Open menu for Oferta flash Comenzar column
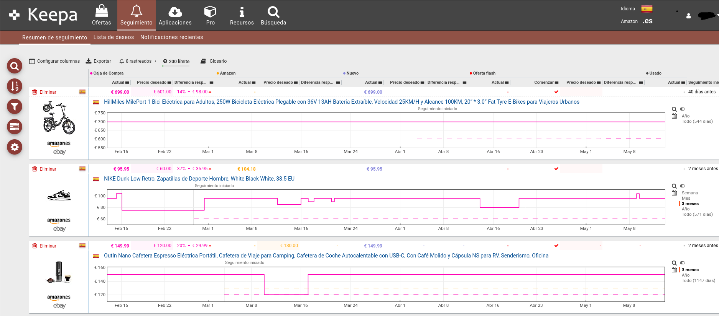Viewport: 719px width, 316px height. coord(557,83)
